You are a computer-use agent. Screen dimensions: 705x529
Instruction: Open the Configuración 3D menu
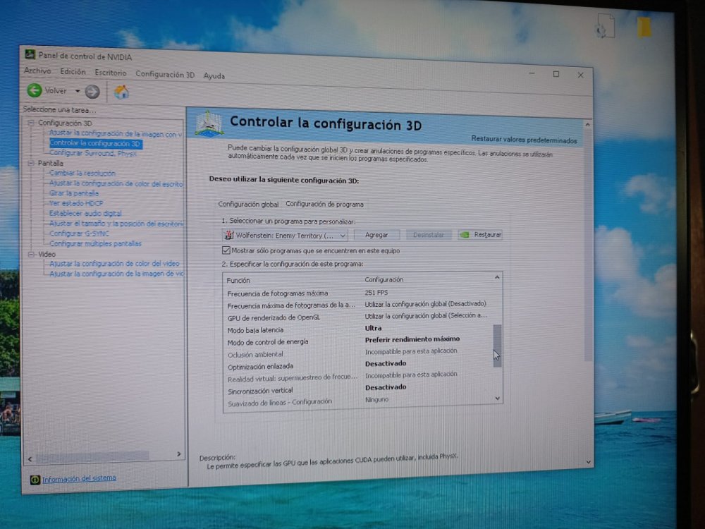pos(165,74)
